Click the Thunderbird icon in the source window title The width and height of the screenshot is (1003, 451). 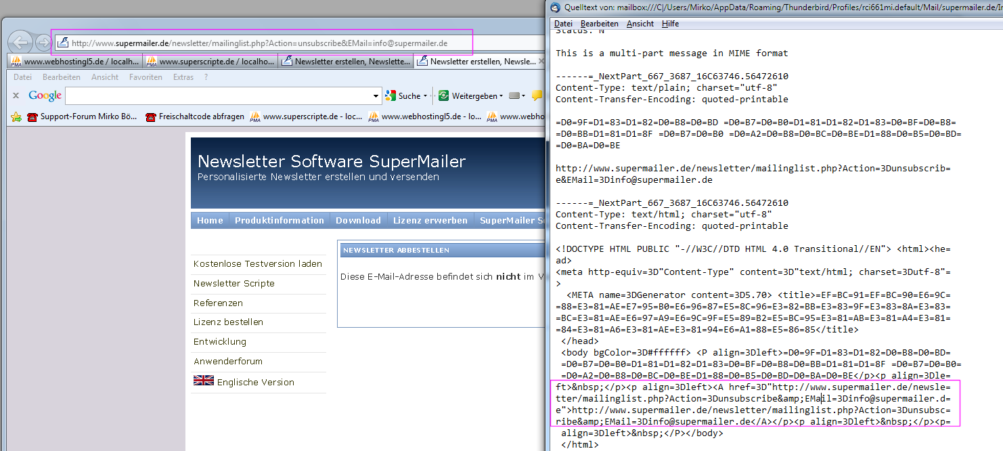coord(555,8)
